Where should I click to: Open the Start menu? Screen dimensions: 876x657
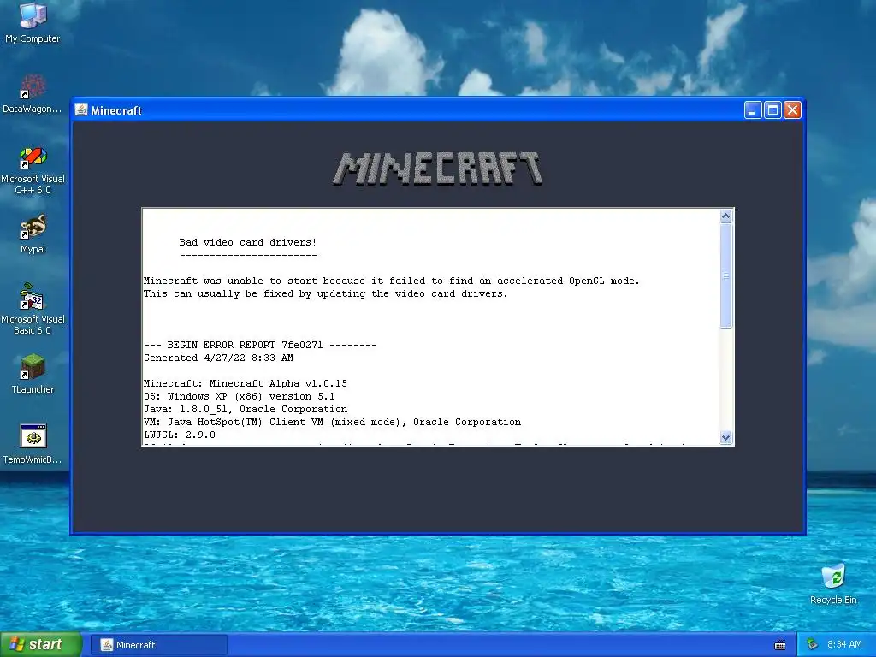click(x=40, y=645)
